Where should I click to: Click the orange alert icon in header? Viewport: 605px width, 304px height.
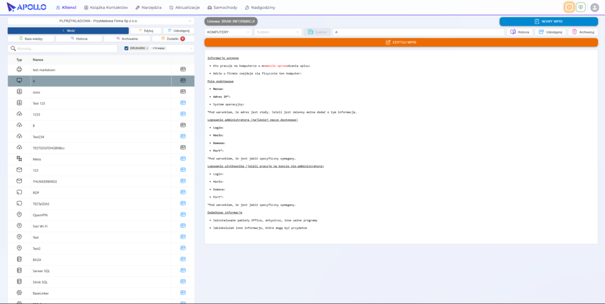(569, 7)
